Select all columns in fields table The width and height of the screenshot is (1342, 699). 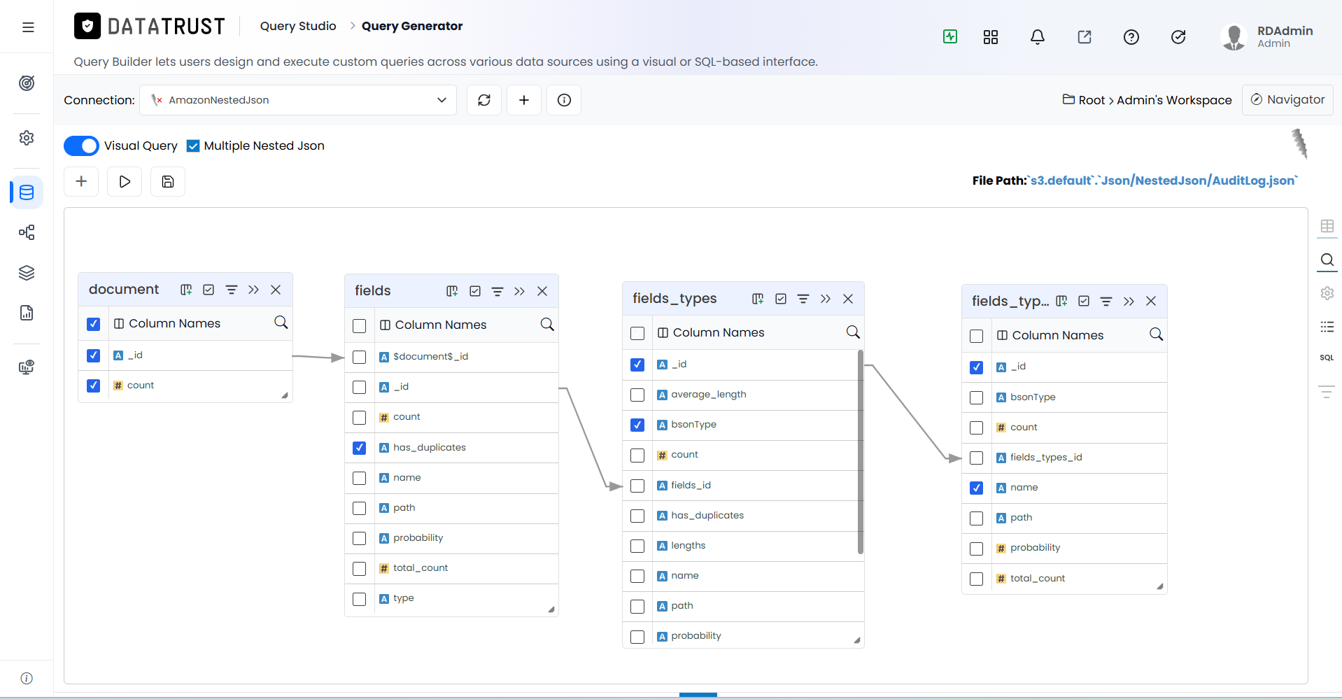pos(359,325)
